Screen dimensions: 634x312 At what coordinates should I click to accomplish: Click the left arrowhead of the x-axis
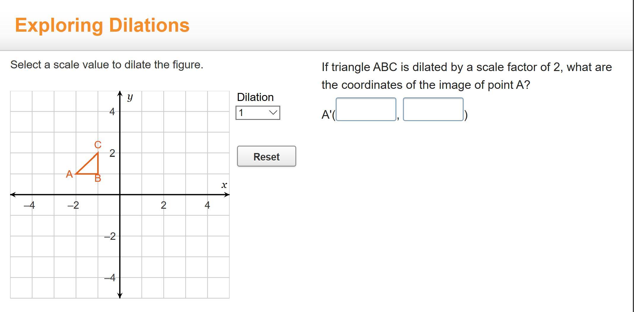coord(13,194)
